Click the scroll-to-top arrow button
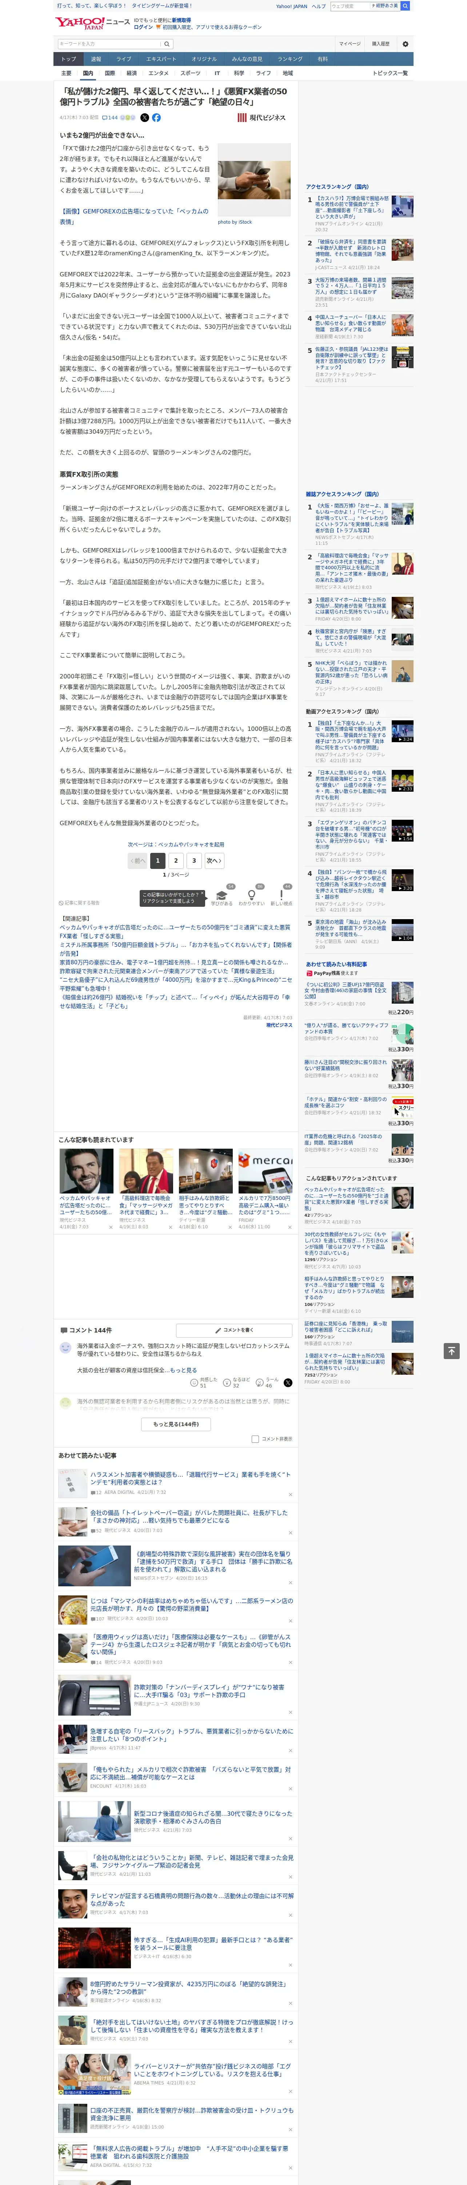This screenshot has width=467, height=2185. coord(452,1350)
